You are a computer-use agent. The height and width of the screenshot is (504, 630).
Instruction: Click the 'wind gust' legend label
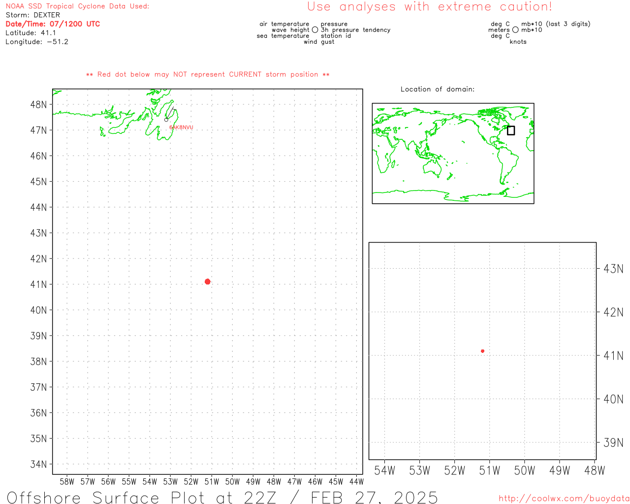coord(319,42)
